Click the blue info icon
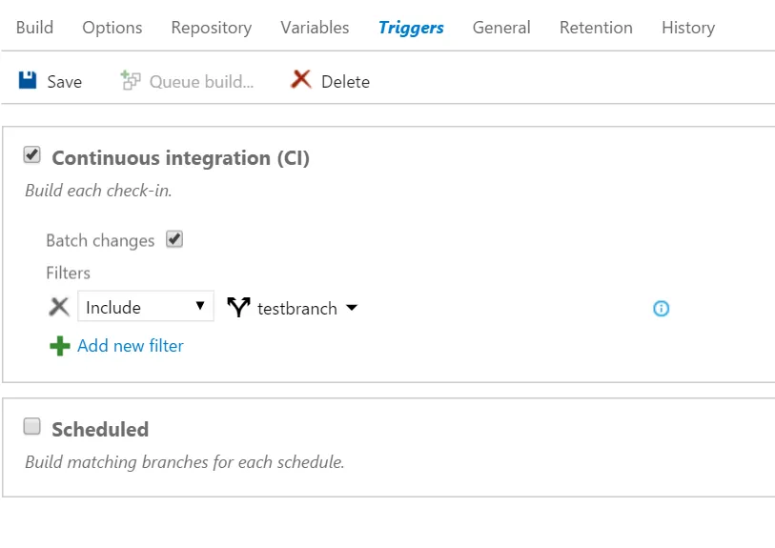 pyautogui.click(x=661, y=308)
